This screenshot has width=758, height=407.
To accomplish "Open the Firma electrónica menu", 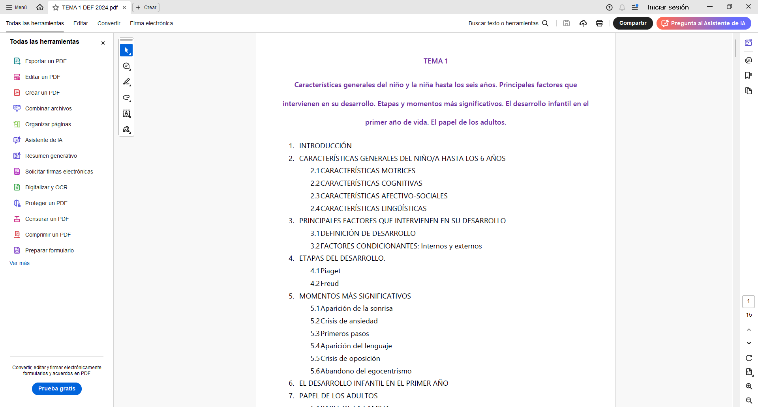I will (x=151, y=23).
